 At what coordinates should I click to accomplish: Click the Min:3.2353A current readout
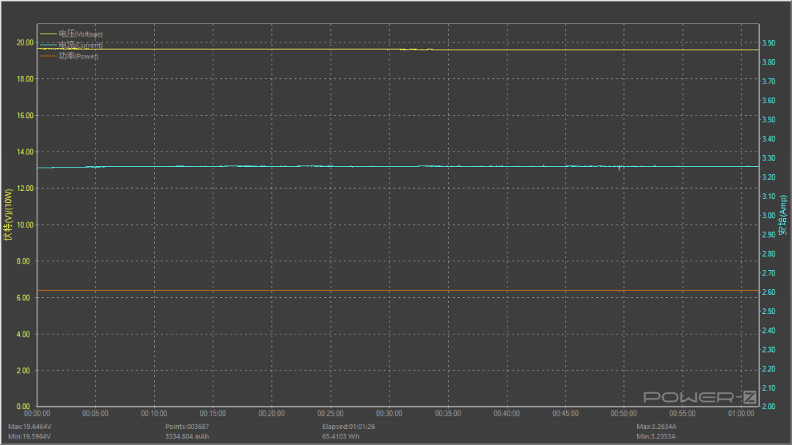tap(656, 436)
